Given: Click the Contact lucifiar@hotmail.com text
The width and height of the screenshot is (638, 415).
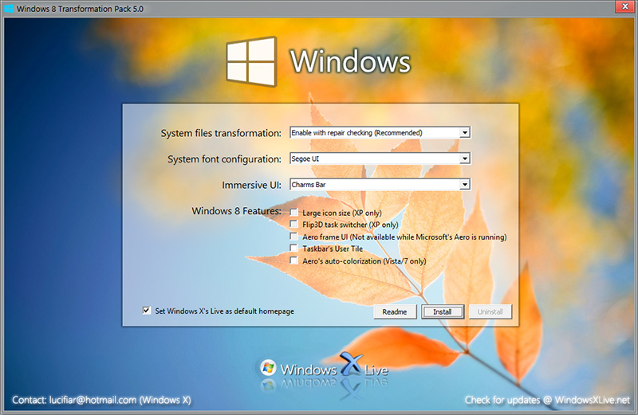Looking at the screenshot, I should (x=101, y=400).
